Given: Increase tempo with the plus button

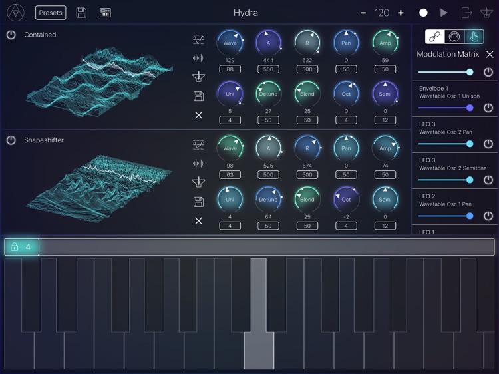Looking at the screenshot, I should 401,13.
